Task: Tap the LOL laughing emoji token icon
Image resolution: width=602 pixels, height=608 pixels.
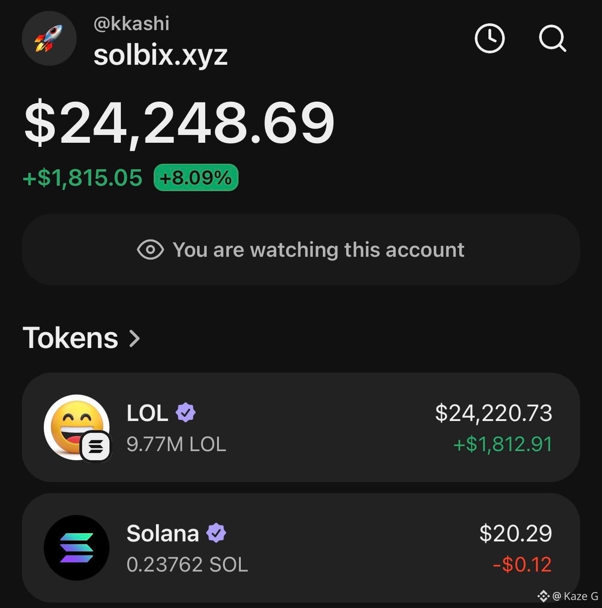Action: tap(77, 427)
